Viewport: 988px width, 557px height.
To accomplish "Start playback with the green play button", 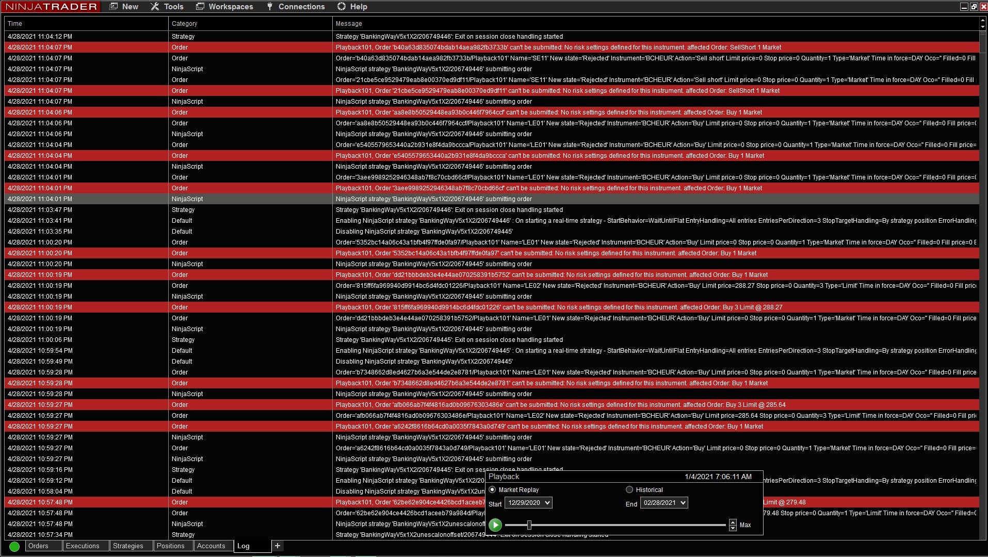I will pos(495,525).
